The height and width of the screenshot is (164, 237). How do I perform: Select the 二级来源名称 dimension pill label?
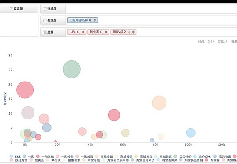pyautogui.click(x=79, y=20)
